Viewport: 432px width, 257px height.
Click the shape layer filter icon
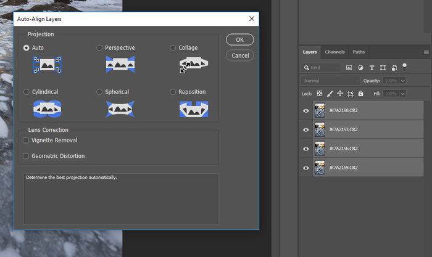click(x=383, y=67)
